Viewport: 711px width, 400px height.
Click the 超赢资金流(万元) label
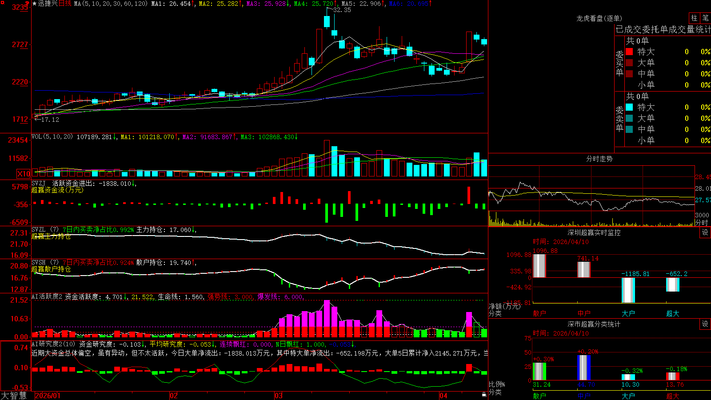(x=57, y=190)
